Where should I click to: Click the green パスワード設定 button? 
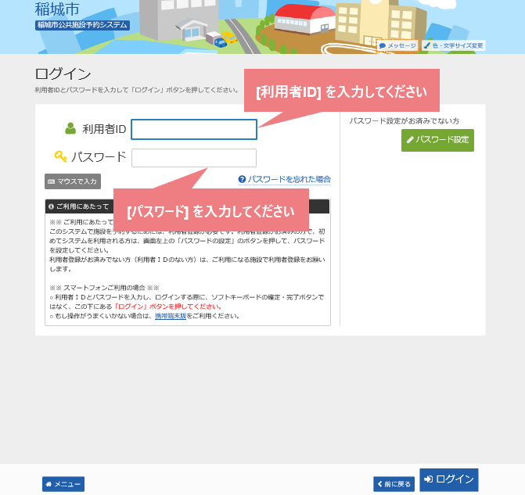437,140
